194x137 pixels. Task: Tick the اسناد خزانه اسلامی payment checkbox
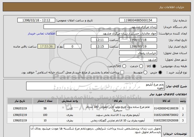tap(122, 72)
